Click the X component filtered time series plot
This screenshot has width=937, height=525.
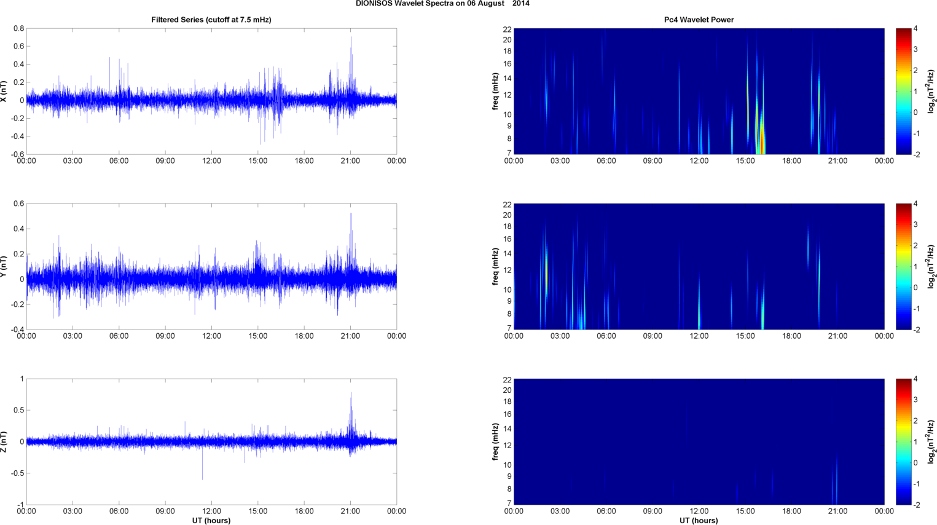(x=211, y=91)
